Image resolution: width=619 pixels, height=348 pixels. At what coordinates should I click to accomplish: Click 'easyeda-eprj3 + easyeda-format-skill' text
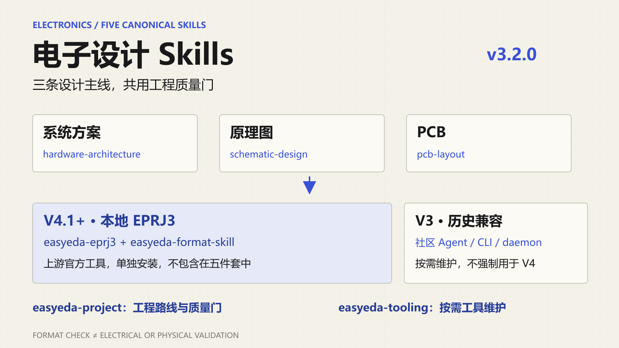(x=139, y=242)
